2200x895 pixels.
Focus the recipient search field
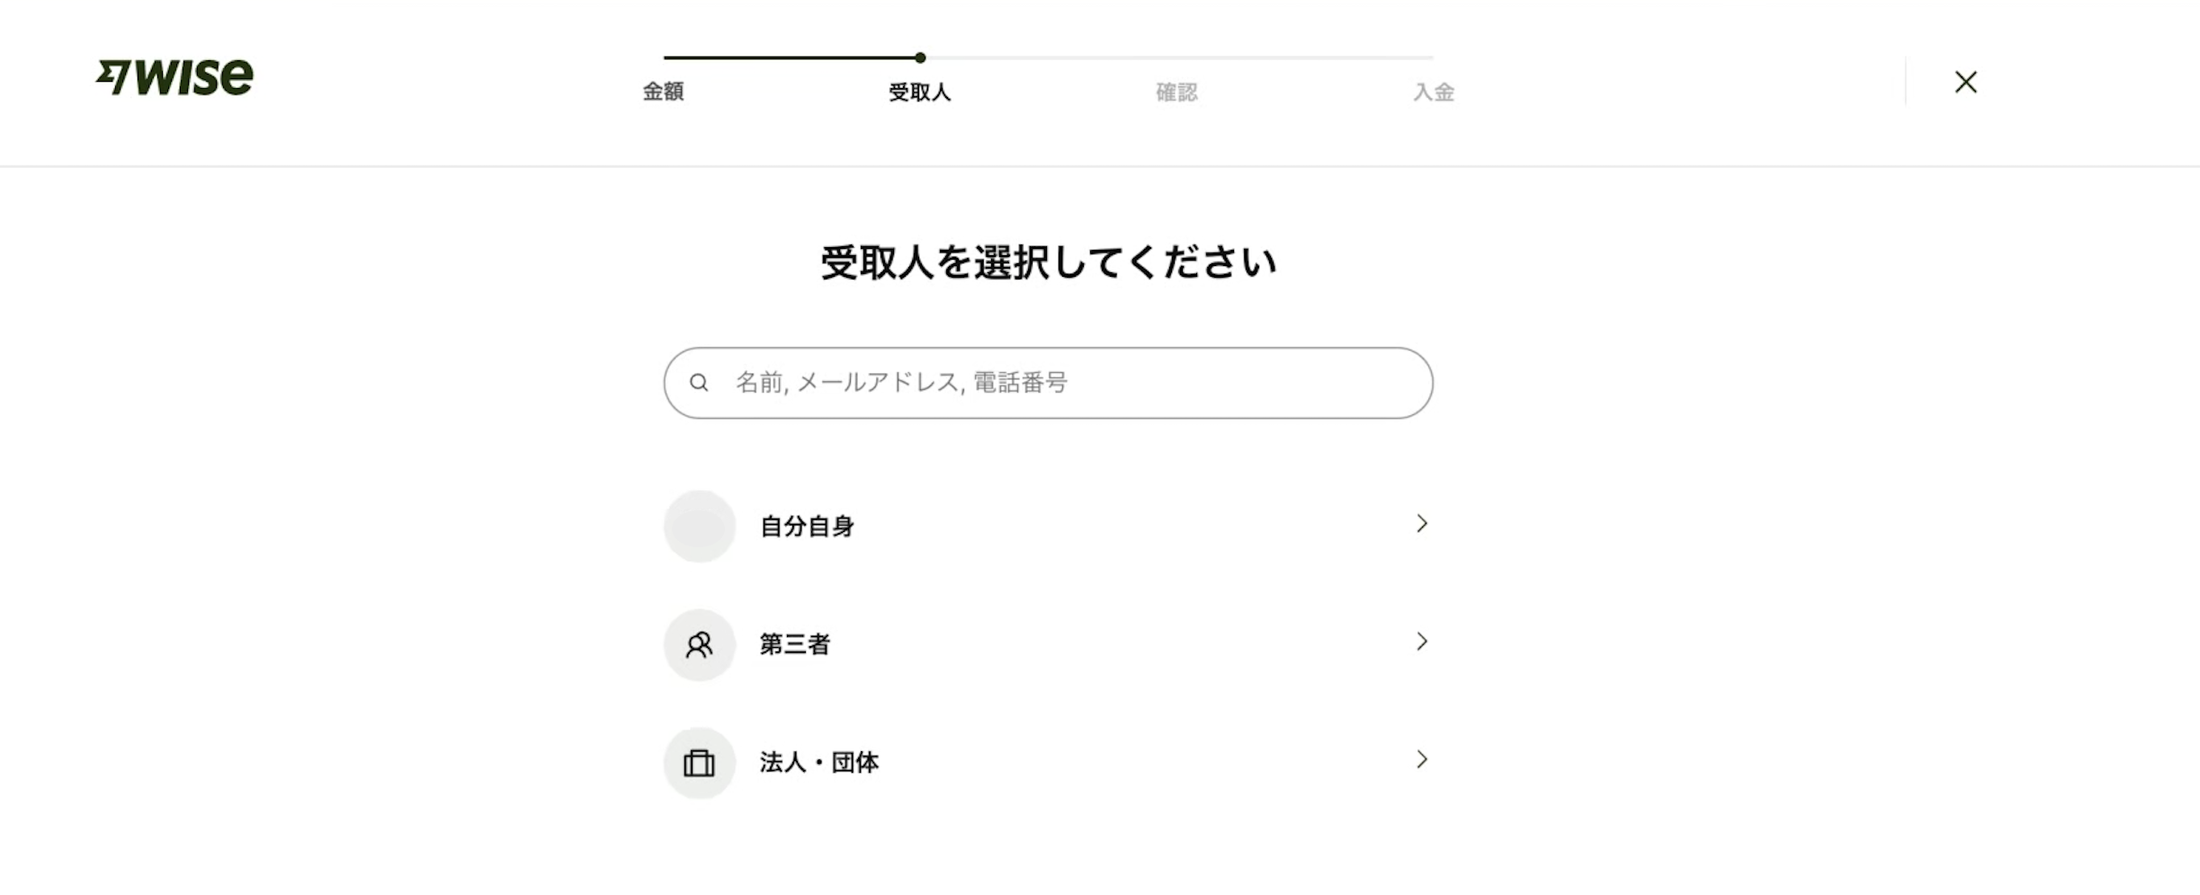coord(1061,383)
